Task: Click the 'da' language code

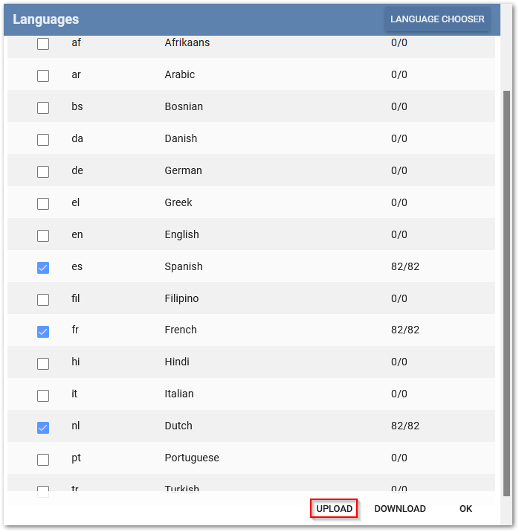Action: pyautogui.click(x=77, y=138)
